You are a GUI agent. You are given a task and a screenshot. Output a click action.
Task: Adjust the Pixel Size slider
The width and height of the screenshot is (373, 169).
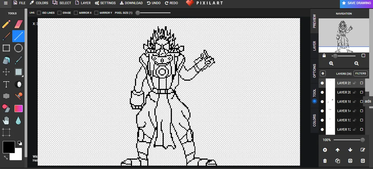pos(138,13)
